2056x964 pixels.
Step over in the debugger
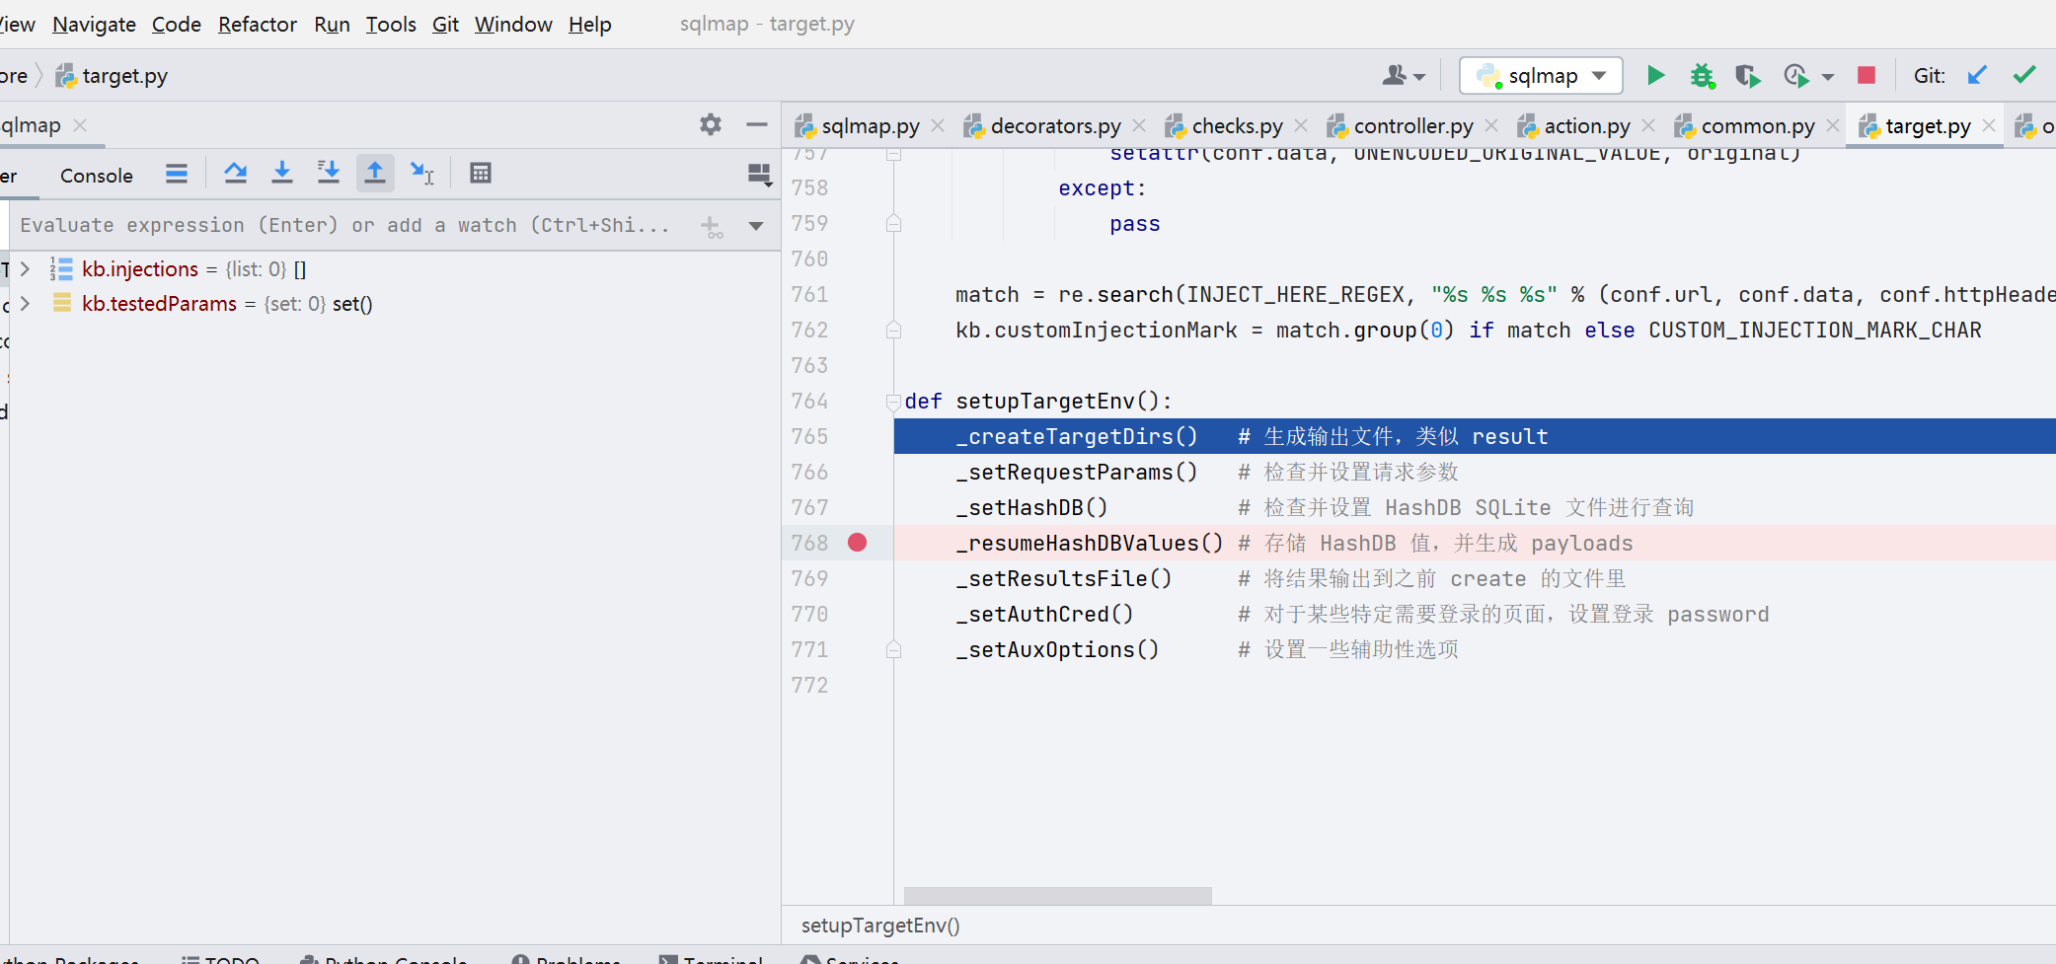(235, 174)
